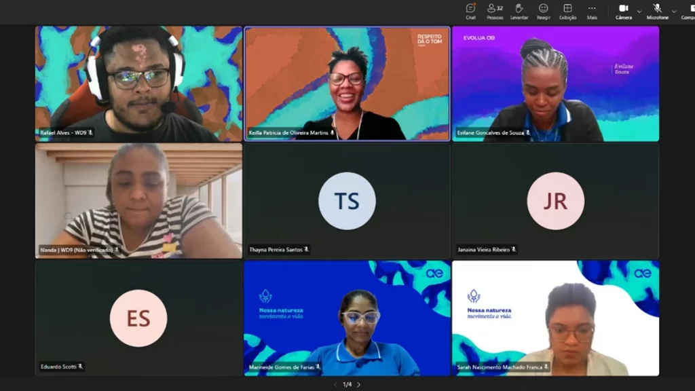Expand microphone options arrow

pyautogui.click(x=674, y=12)
